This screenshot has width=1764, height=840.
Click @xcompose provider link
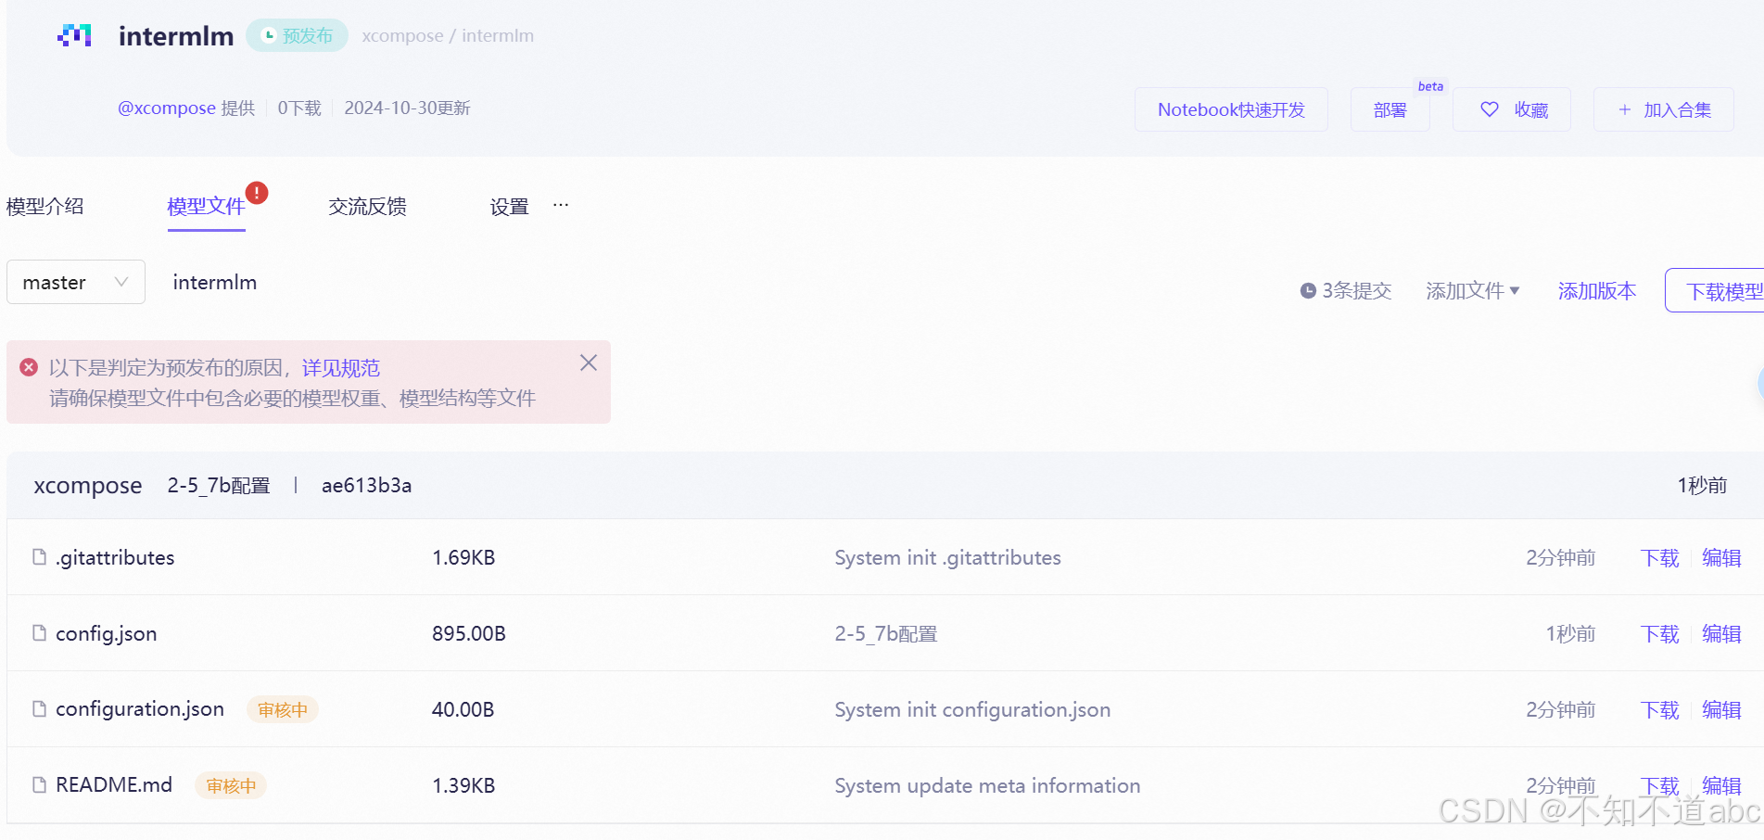[167, 108]
